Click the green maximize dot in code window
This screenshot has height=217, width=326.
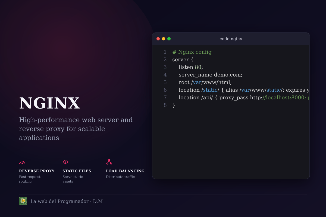tap(169, 39)
